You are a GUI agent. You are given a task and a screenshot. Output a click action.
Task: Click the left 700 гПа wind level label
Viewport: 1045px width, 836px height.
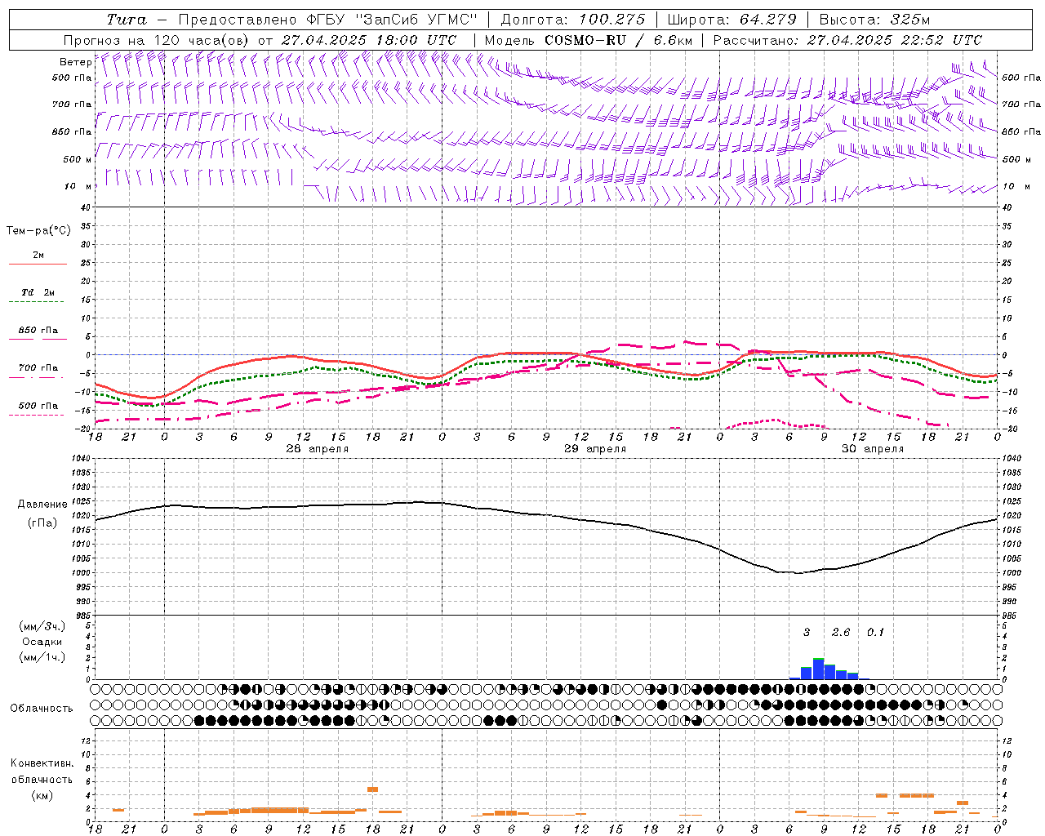(x=72, y=104)
